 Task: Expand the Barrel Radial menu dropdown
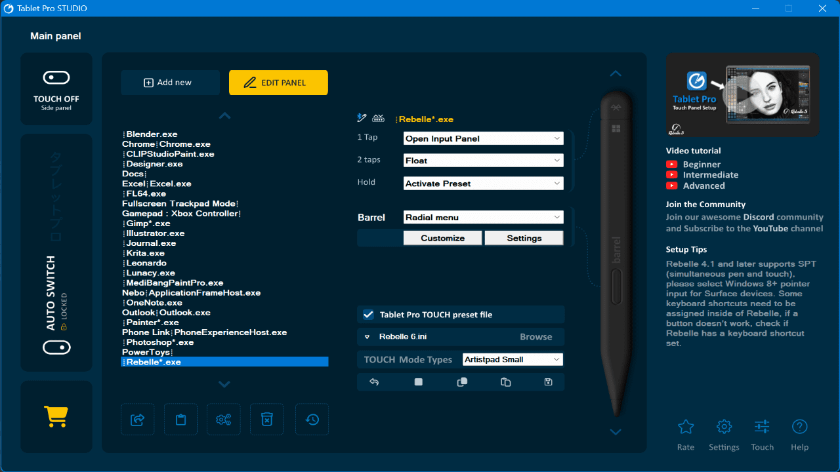point(483,217)
